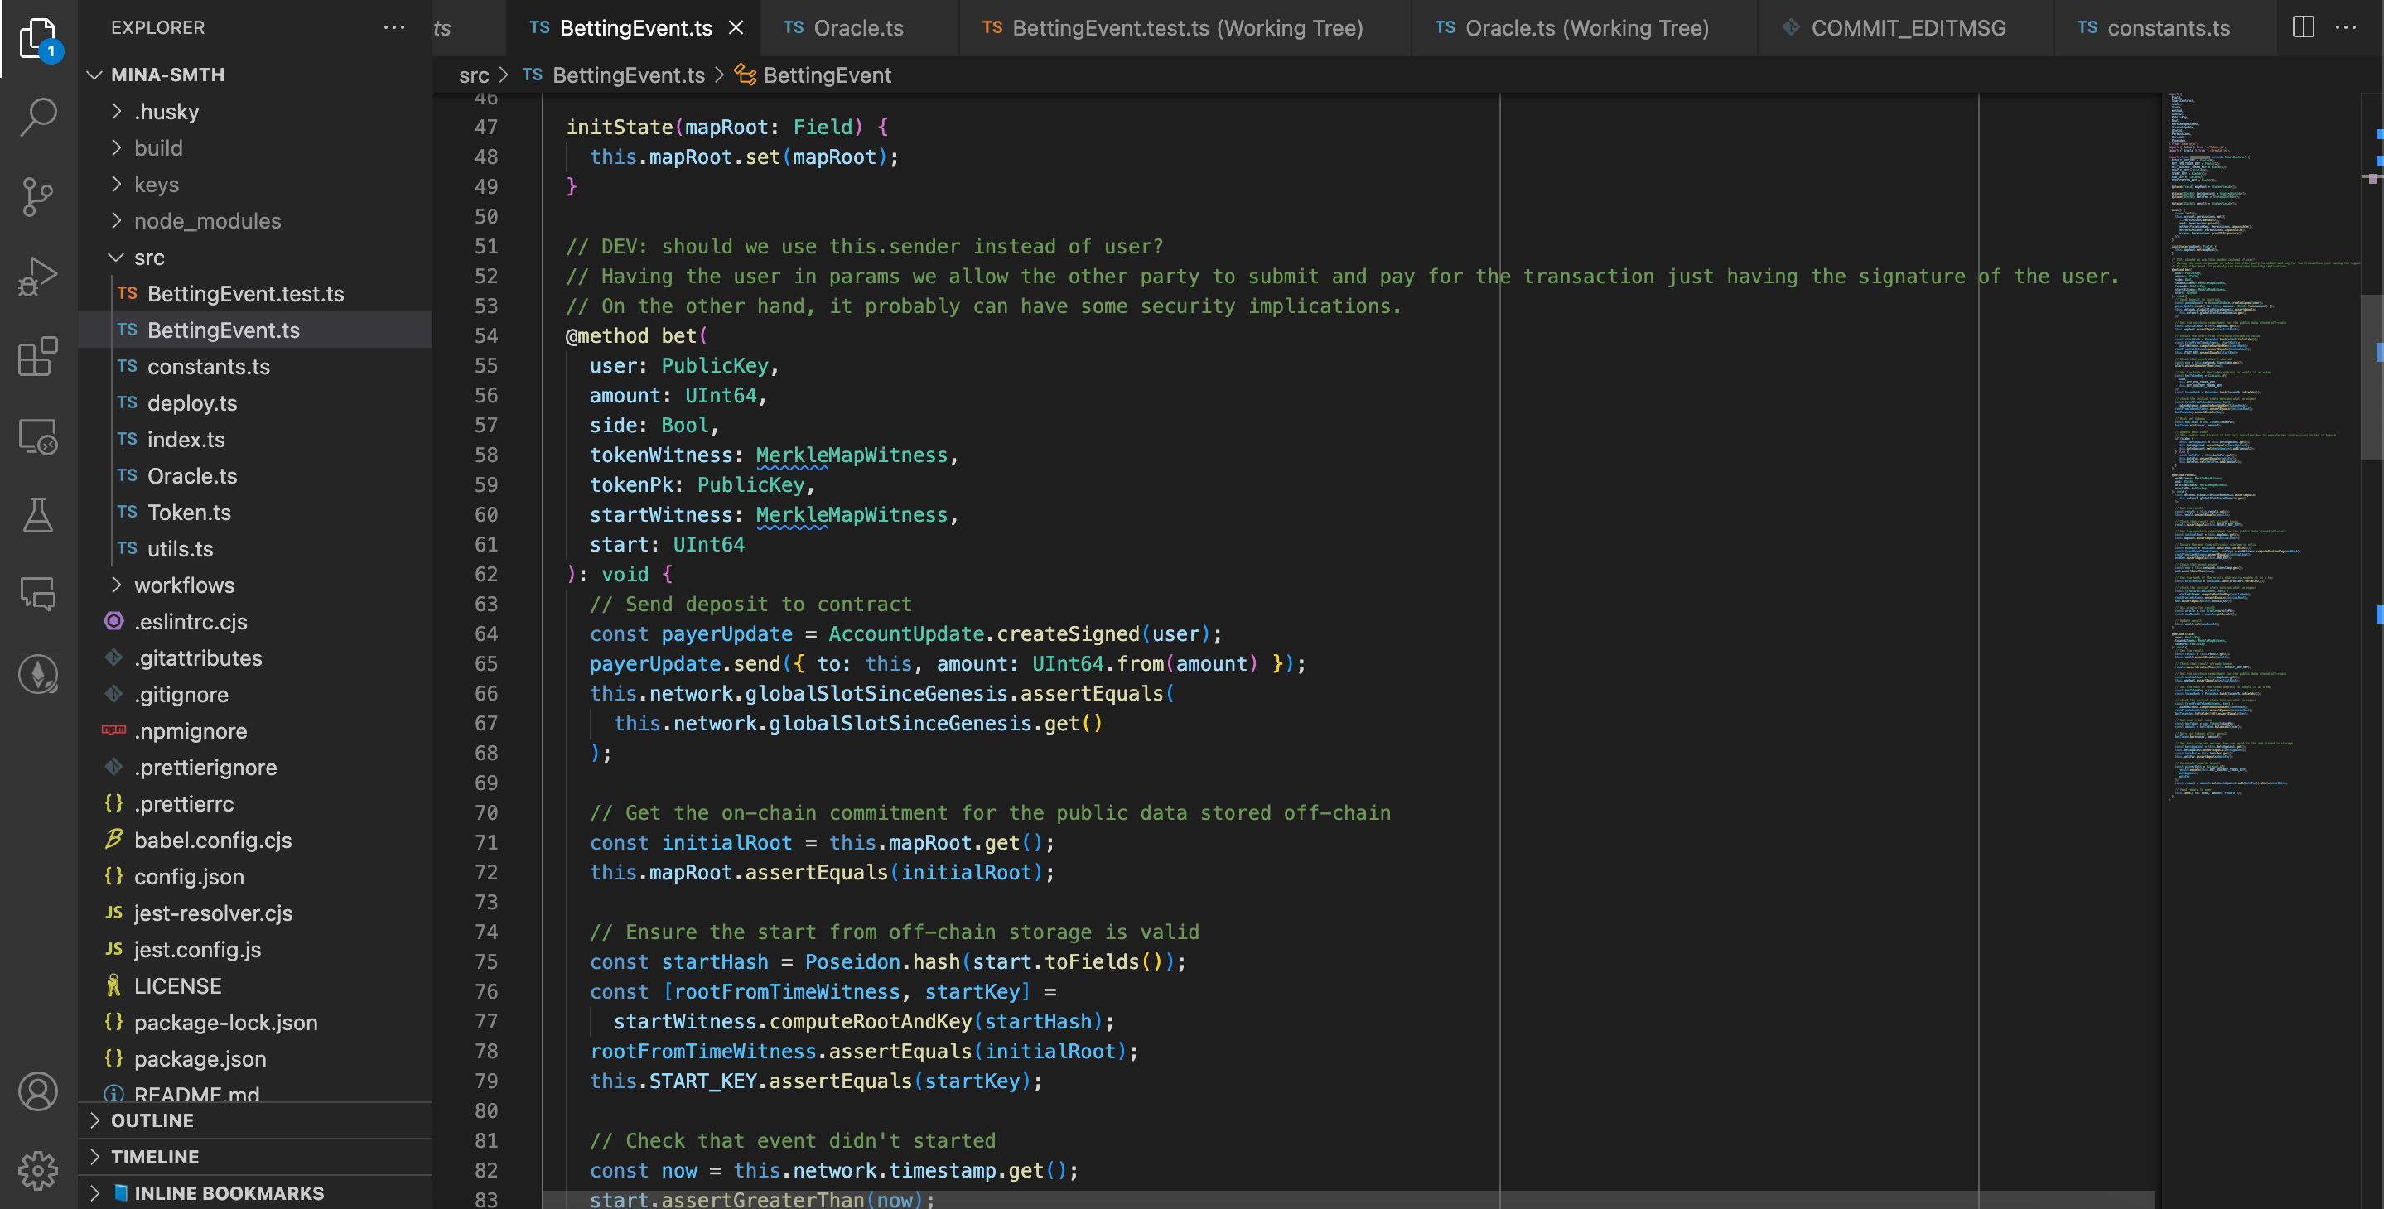Click the BettingEvent.ts breadcrumb segment
Viewport: 2384px width, 1209px height.
pos(614,75)
